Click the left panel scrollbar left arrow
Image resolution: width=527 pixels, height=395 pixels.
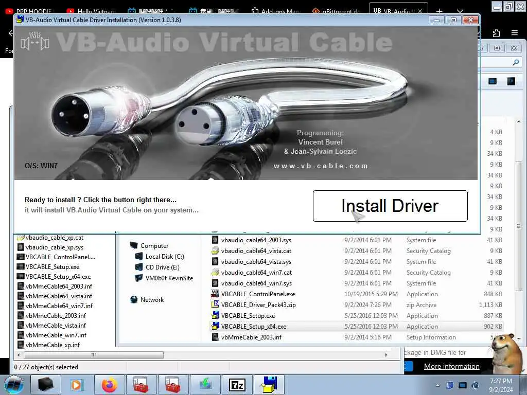coord(19,355)
